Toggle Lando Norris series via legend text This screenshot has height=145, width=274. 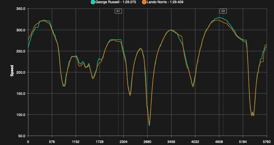pyautogui.click(x=165, y=2)
